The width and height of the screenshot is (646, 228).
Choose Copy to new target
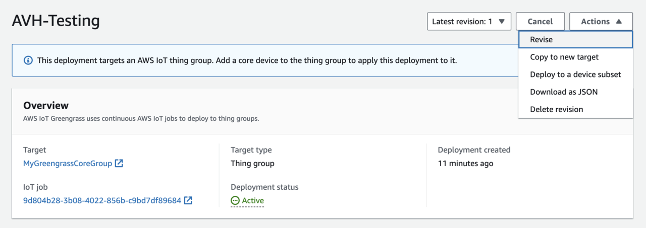click(x=575, y=57)
